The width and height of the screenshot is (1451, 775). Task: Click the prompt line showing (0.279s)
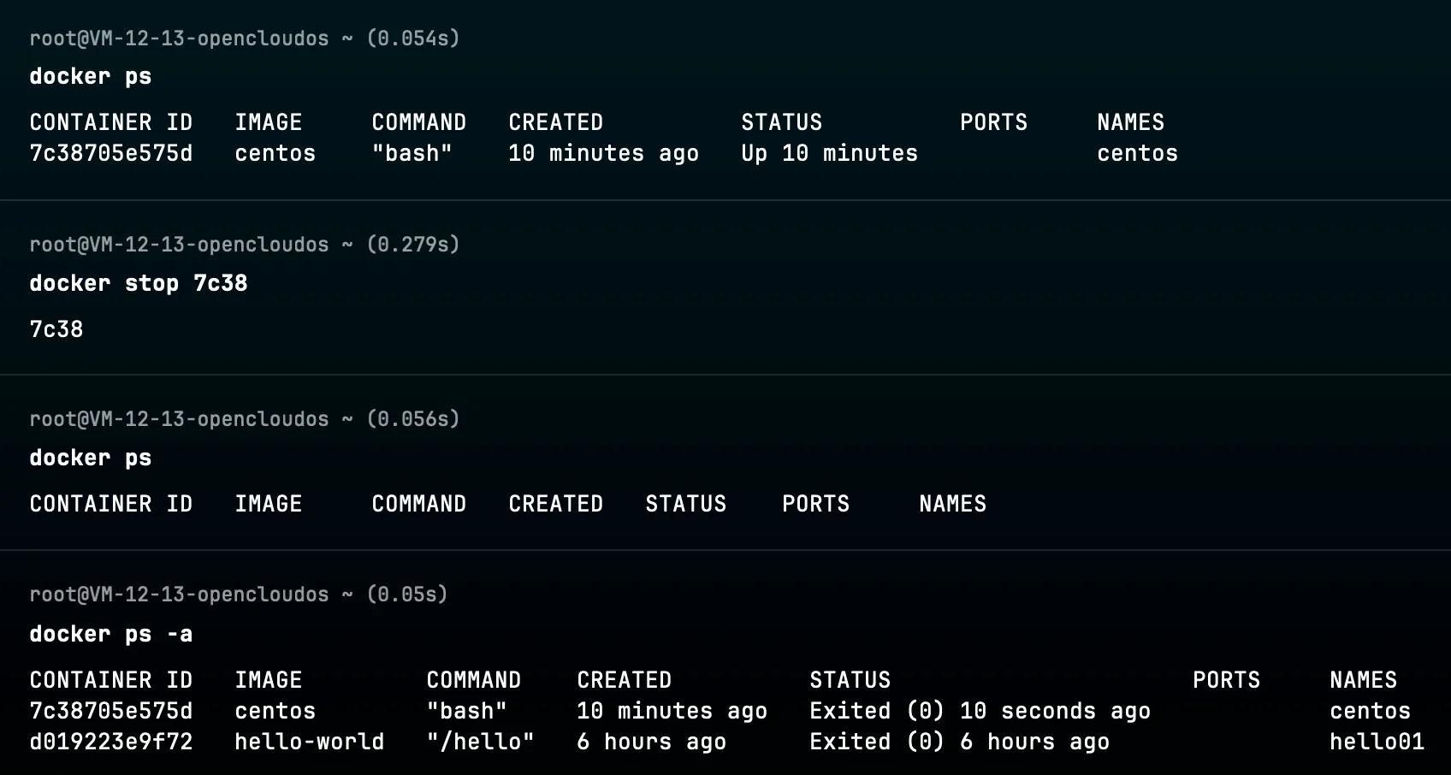click(x=244, y=245)
